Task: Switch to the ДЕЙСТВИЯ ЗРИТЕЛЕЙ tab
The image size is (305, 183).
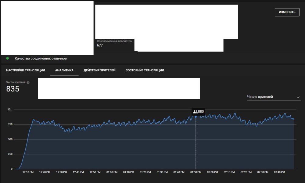Action: click(99, 70)
